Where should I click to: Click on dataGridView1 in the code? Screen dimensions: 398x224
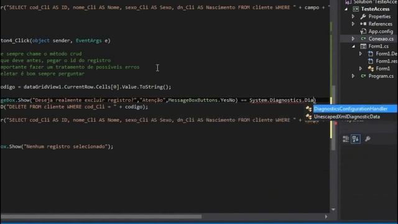point(42,87)
